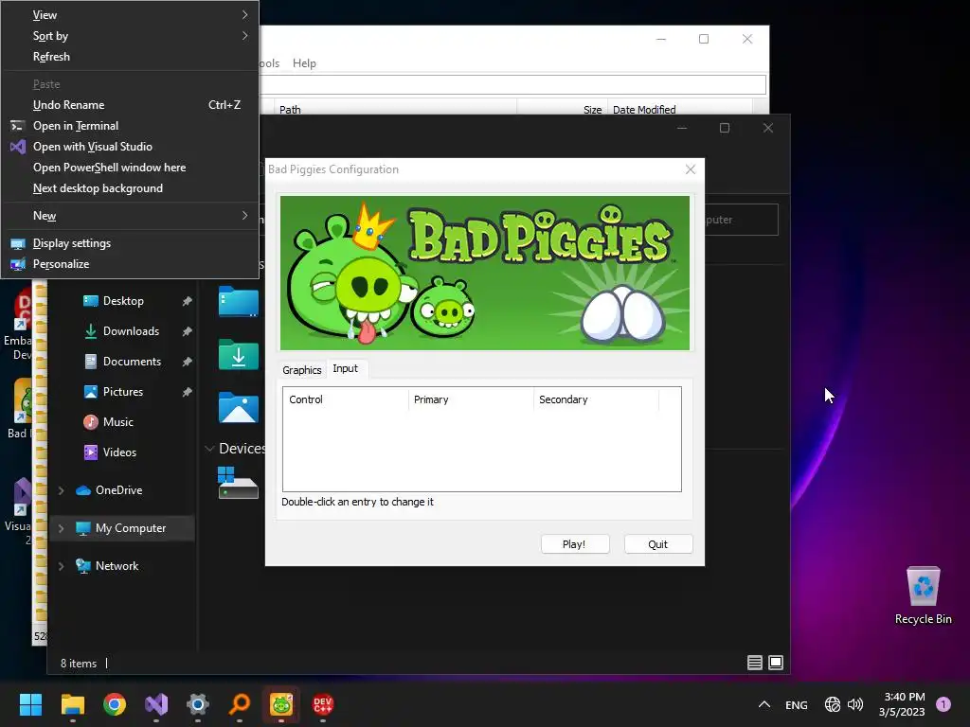The height and width of the screenshot is (727, 970).
Task: Show hidden tray icons chevron
Action: click(764, 704)
